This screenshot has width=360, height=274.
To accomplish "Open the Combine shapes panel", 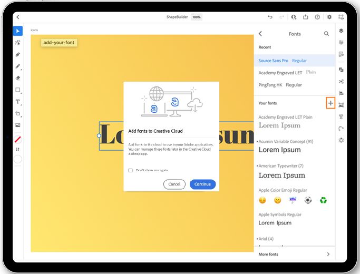I will (x=341, y=70).
